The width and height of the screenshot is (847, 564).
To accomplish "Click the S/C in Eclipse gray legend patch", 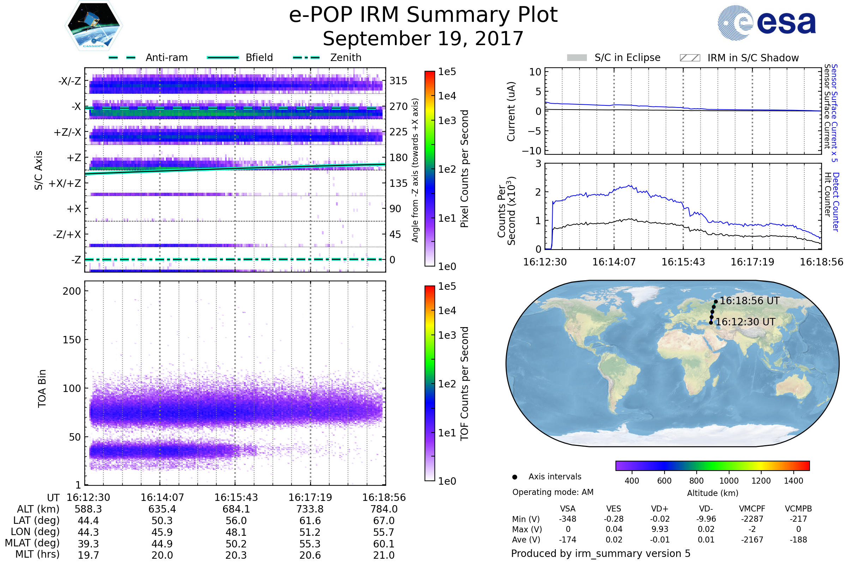I will point(577,58).
